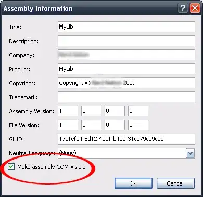Click the Copyright text field
The width and height of the screenshot is (203, 197).
pos(126,83)
